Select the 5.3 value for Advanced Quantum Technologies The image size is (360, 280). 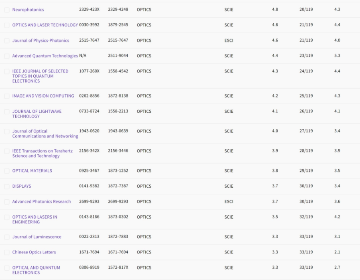point(337,55)
